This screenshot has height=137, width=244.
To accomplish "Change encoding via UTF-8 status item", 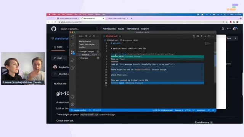I will [188, 110].
